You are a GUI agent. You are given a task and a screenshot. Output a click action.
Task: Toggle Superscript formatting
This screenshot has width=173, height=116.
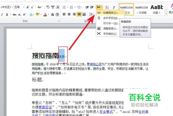coord(24,14)
